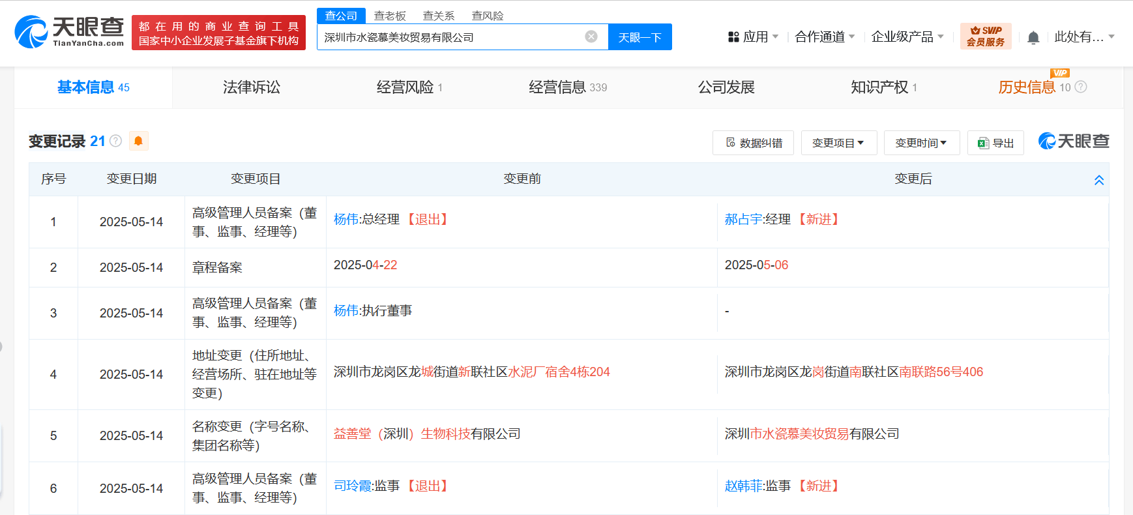Open the 赵韩菲 person link
Viewport: 1133px width, 515px height.
pyautogui.click(x=743, y=486)
